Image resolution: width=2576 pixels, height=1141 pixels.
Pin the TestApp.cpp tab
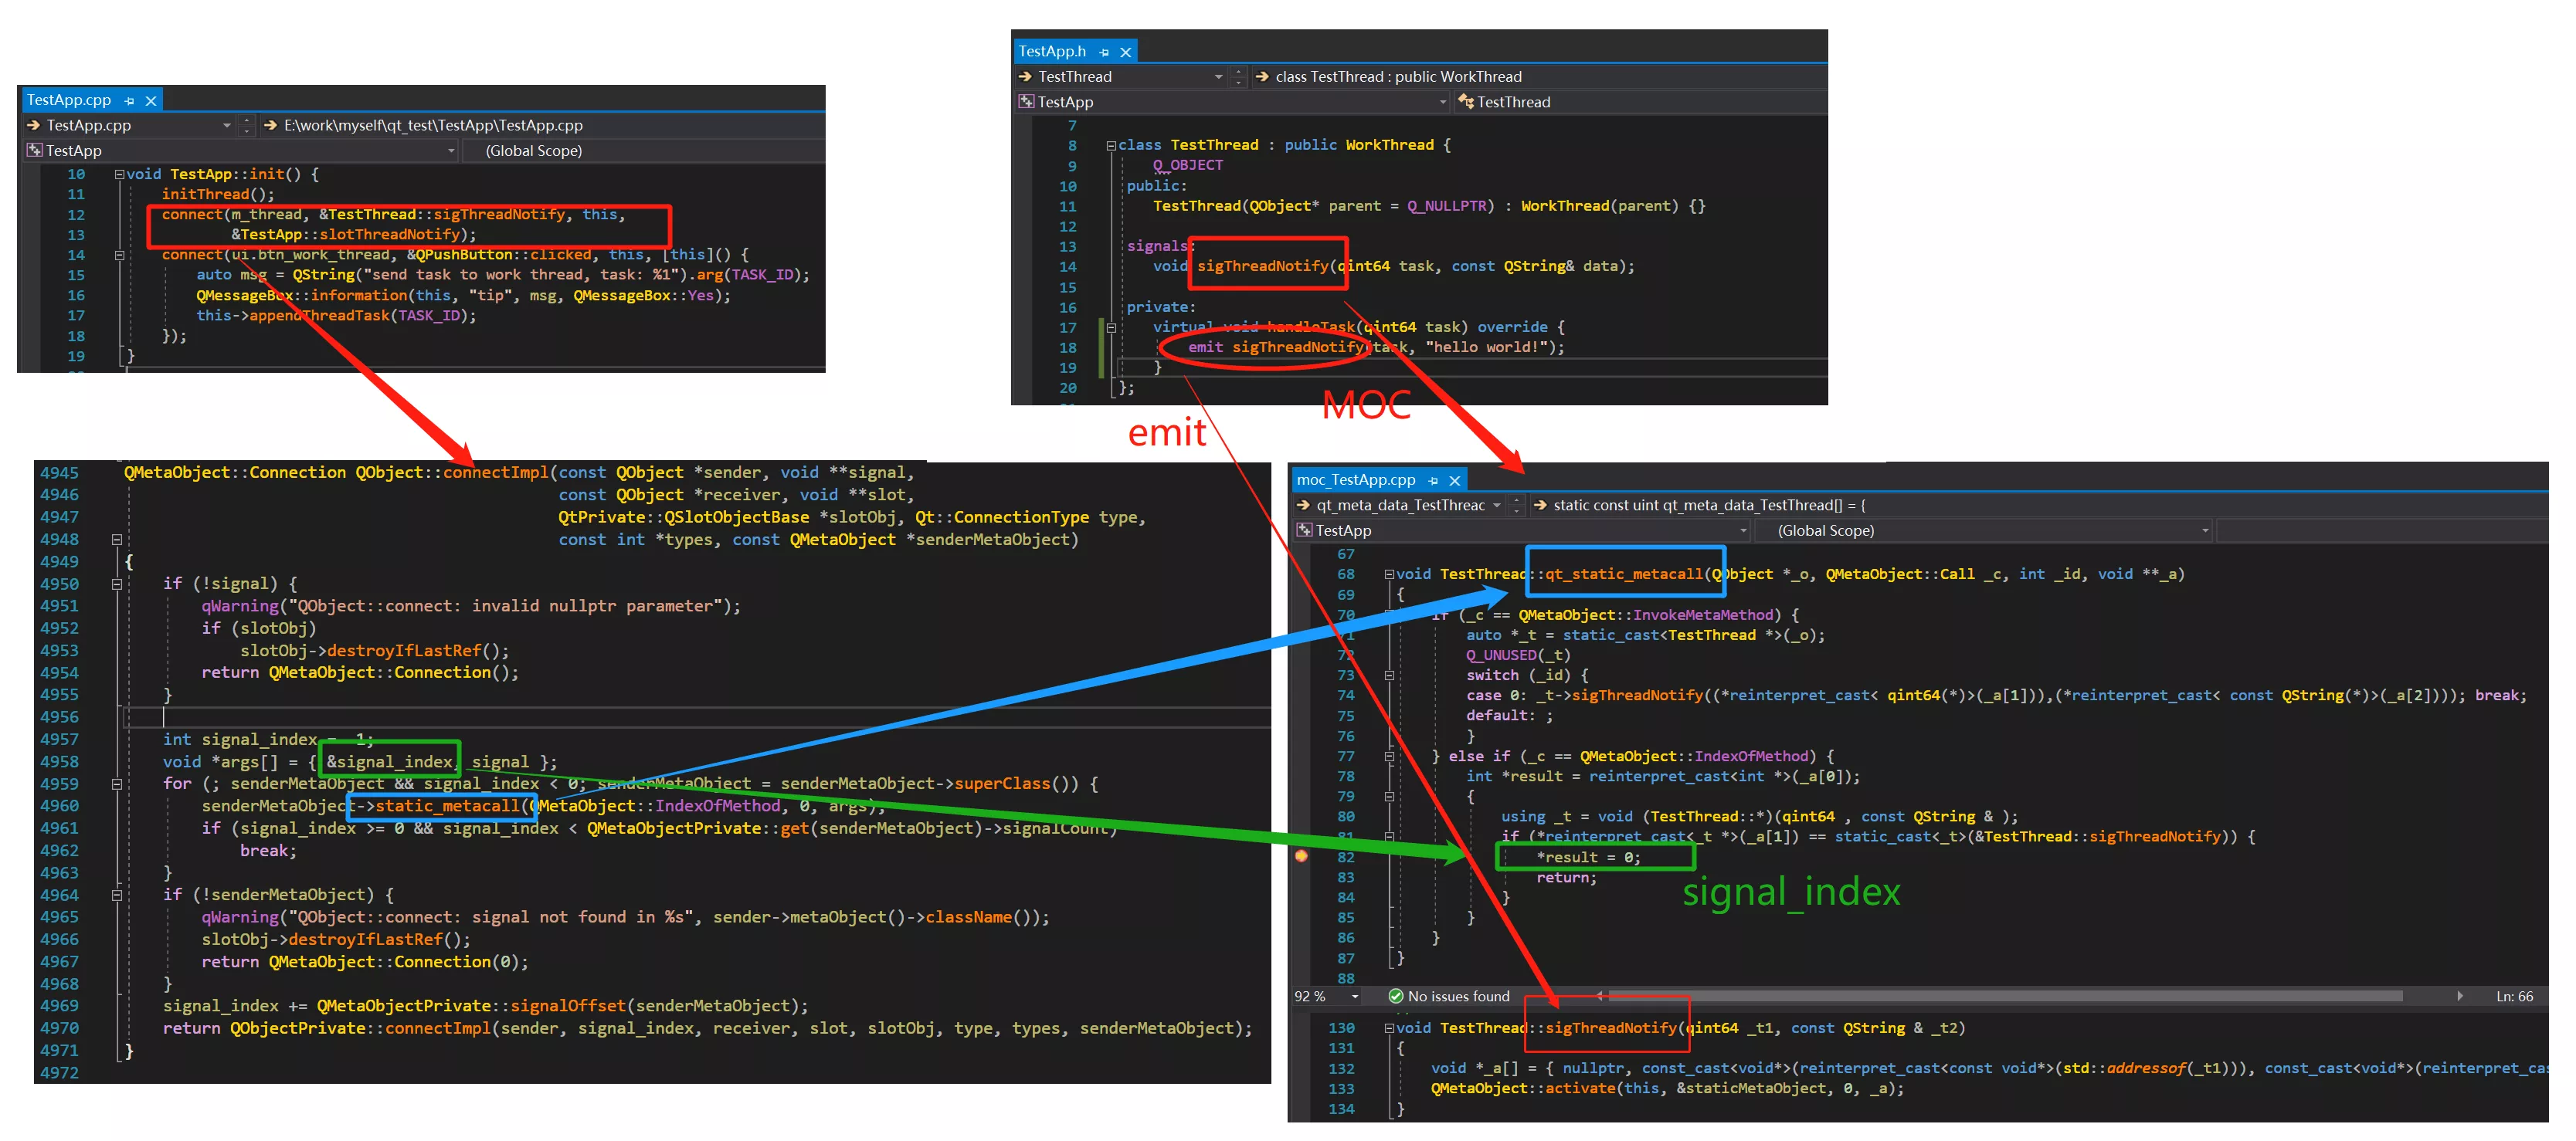[x=129, y=101]
